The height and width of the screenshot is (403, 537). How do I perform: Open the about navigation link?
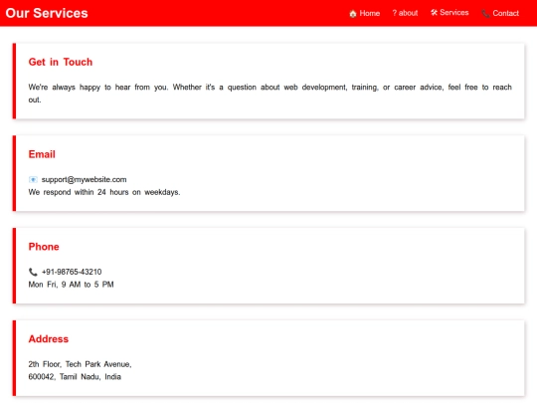pyautogui.click(x=405, y=13)
